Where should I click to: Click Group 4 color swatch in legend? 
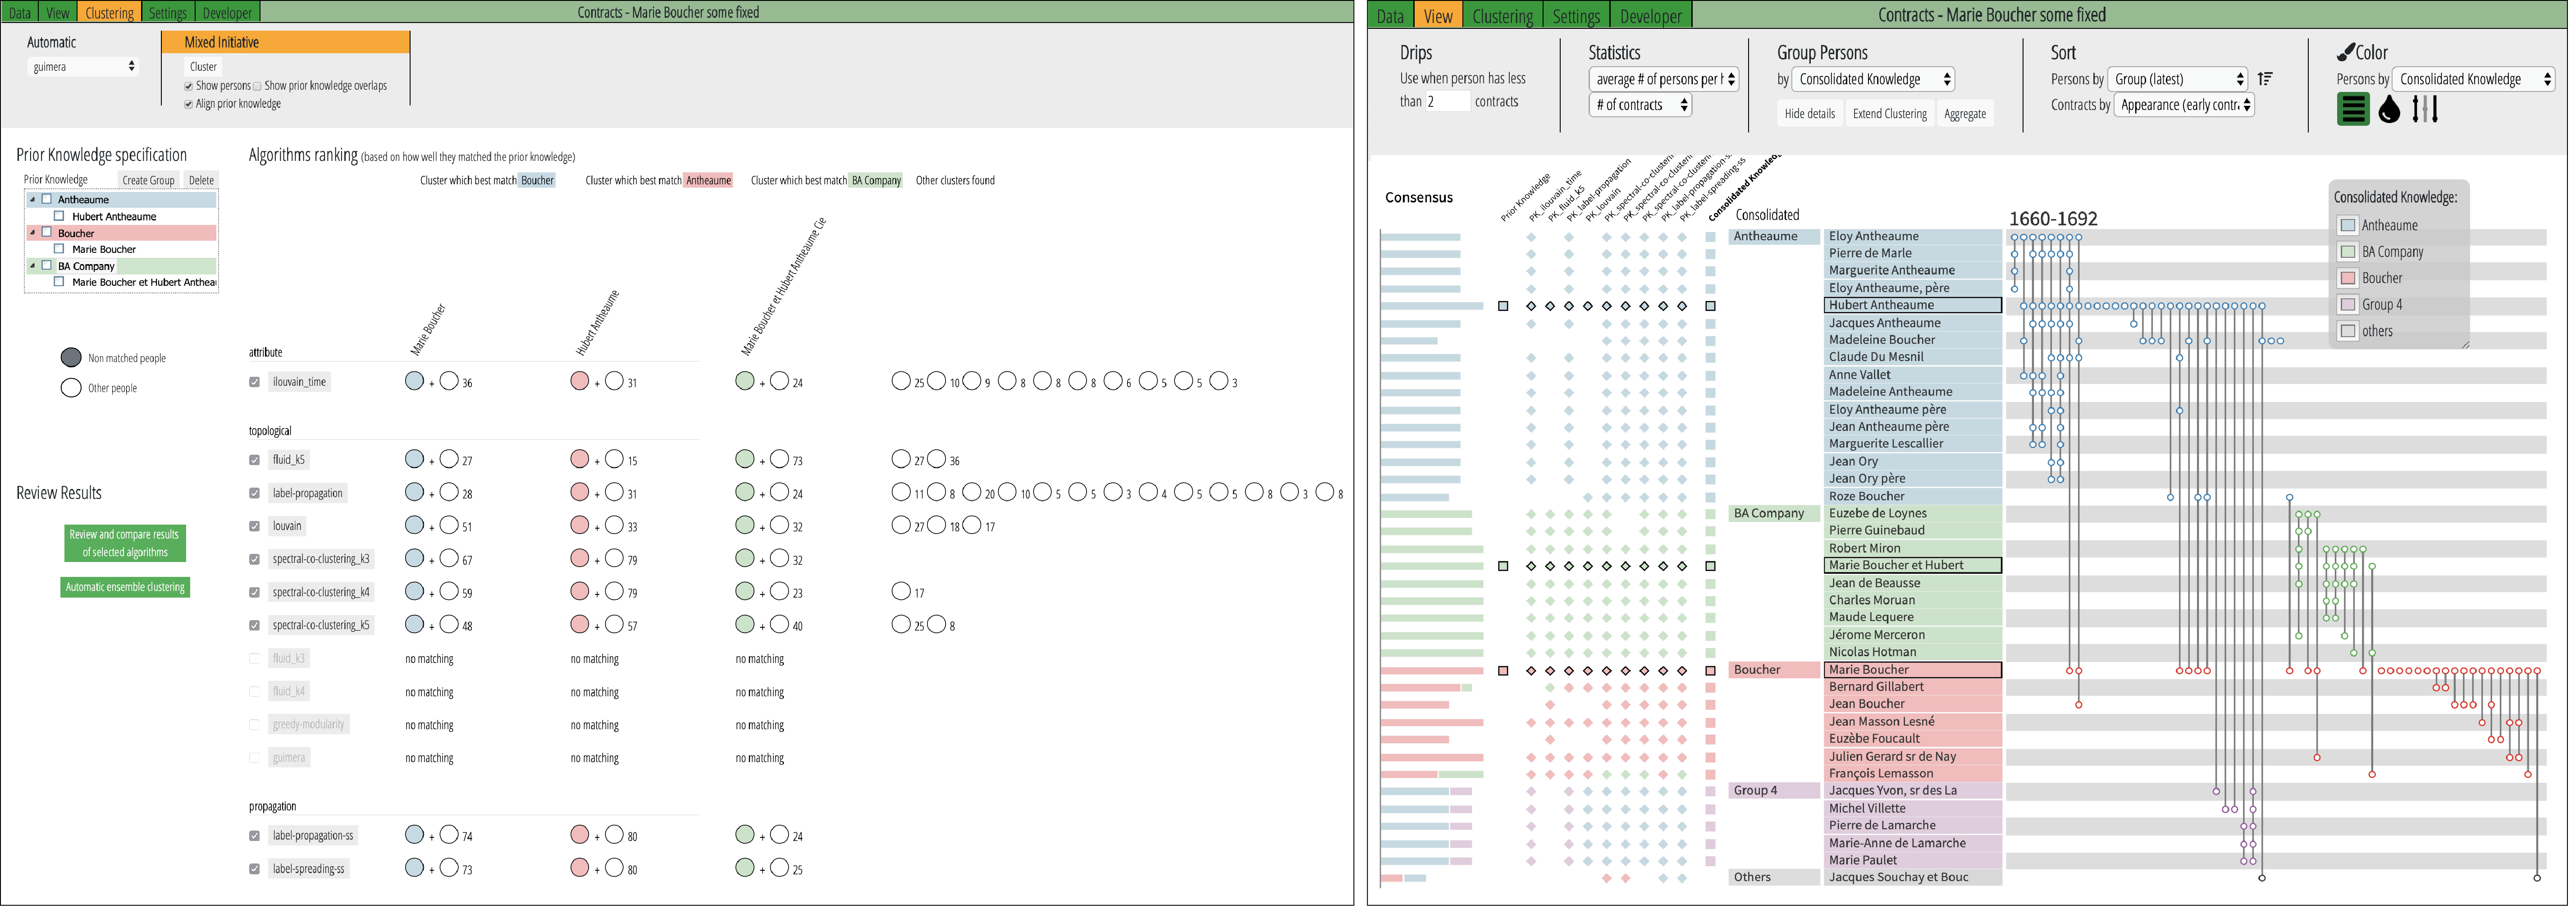tap(2348, 305)
